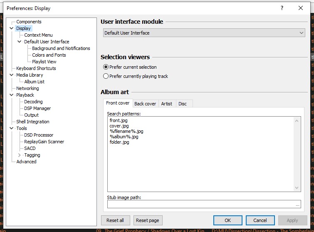Browse for stub image path
The image size is (314, 232).
tap(297, 205)
